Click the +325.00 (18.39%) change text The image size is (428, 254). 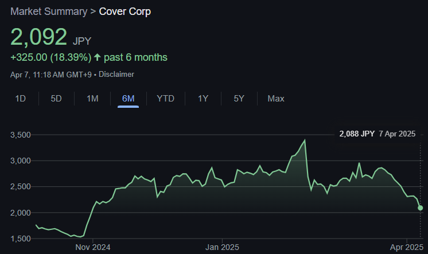coord(50,57)
